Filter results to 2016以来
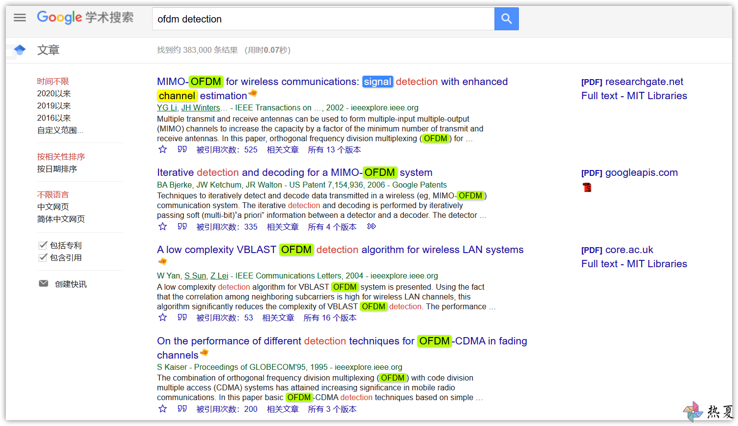This screenshot has width=738, height=426. pyautogui.click(x=54, y=118)
